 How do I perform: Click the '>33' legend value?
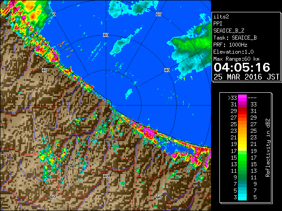pos(232,98)
